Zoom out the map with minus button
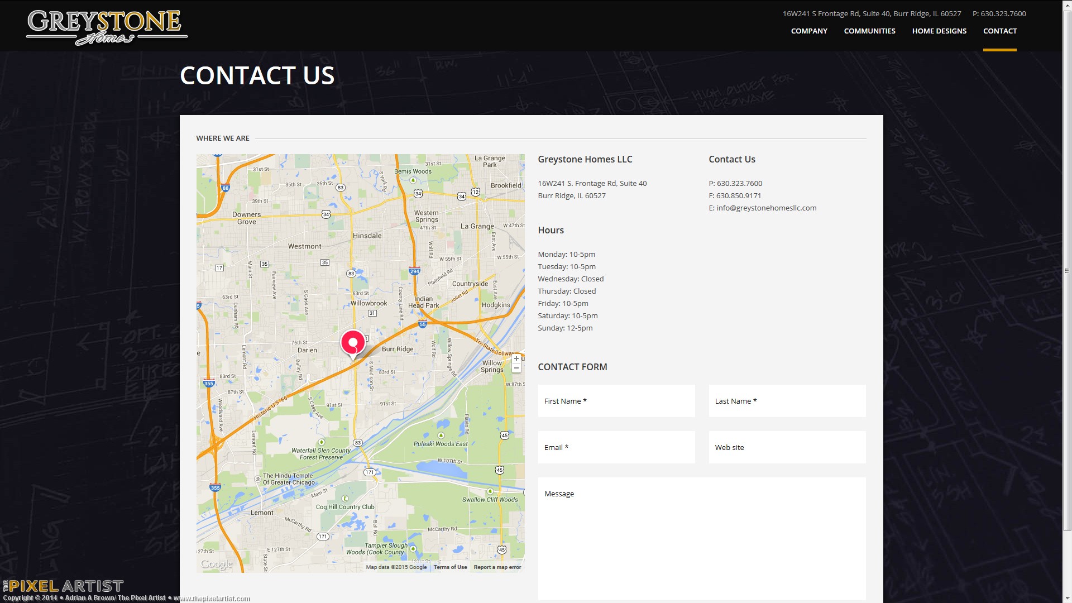The height and width of the screenshot is (603, 1072). click(x=516, y=368)
